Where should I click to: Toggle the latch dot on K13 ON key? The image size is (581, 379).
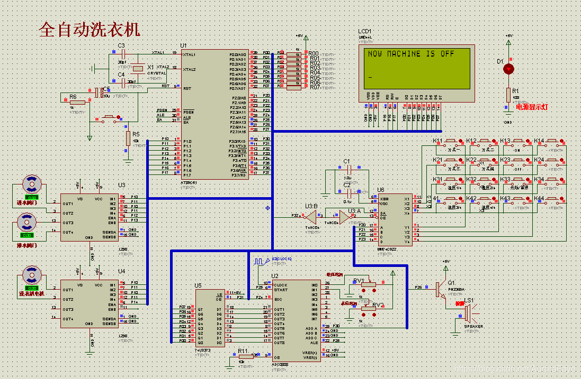(x=528, y=141)
